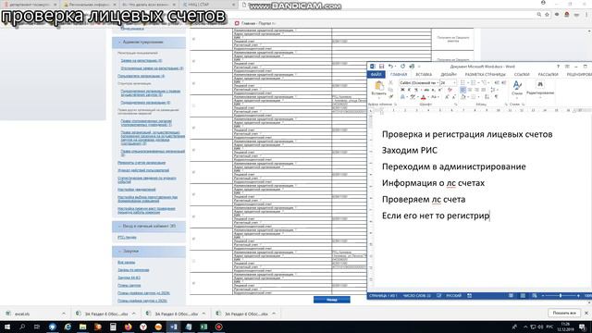Click the Paste (Вставить) clipboard icon
The width and height of the screenshot is (592, 333).
click(379, 85)
